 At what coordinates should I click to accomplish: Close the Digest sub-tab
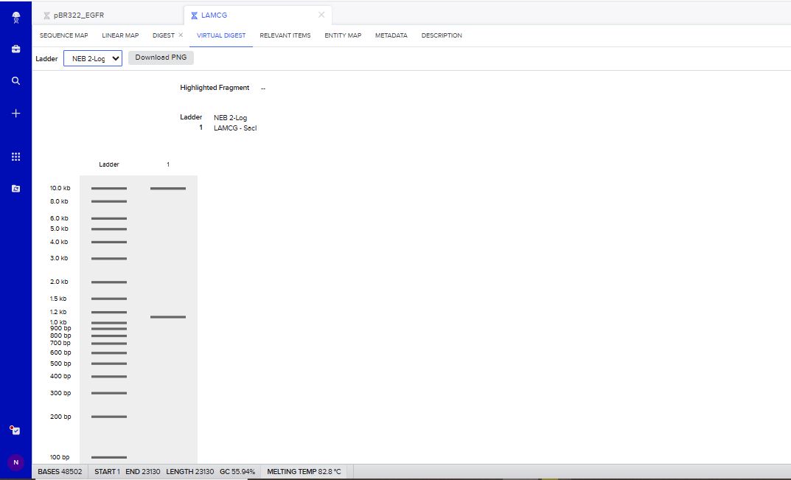coord(181,35)
